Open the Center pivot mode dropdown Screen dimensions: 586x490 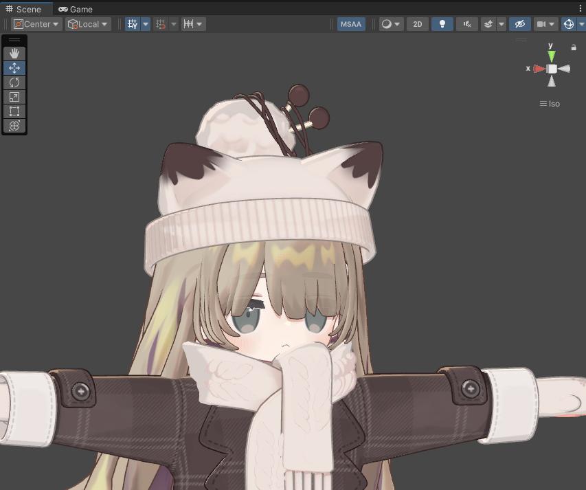(x=36, y=24)
